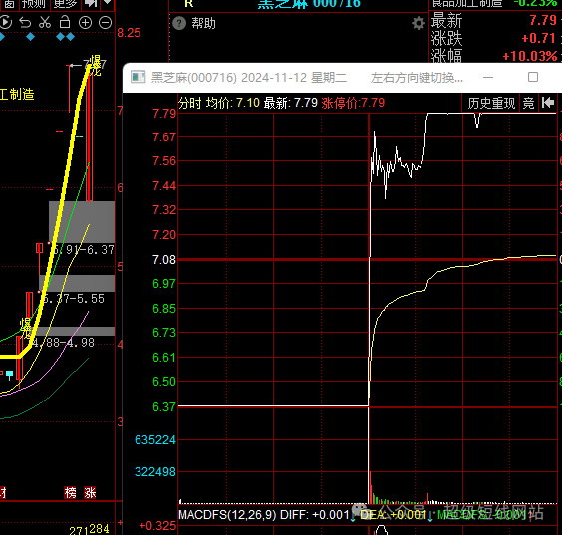Click the 5.91-6.37 gap range label

[x=84, y=250]
